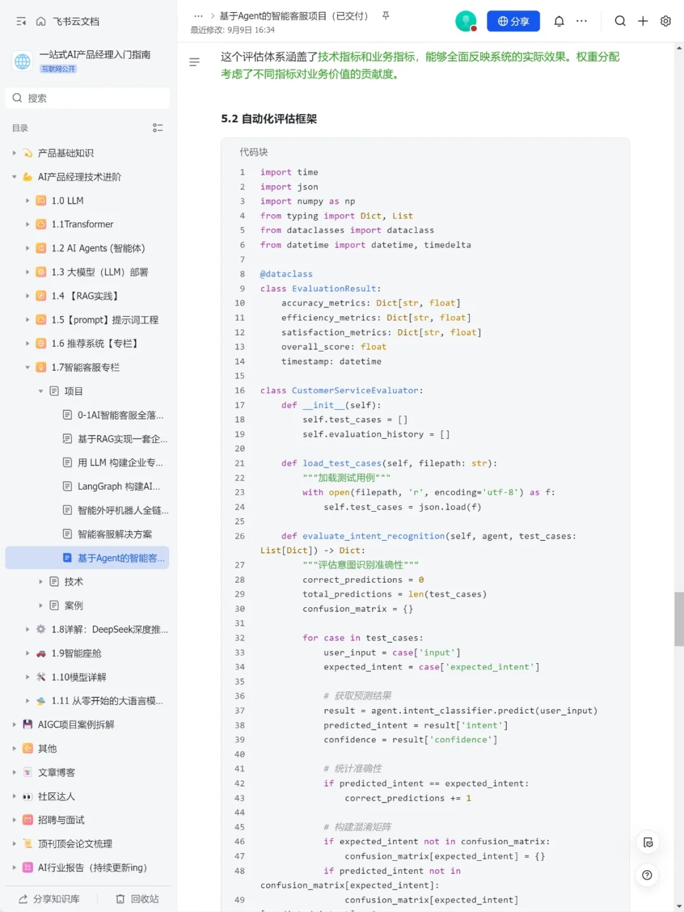The height and width of the screenshot is (912, 684).
Task: Click the AIGC项目案例拆解 icon
Action: pos(27,725)
